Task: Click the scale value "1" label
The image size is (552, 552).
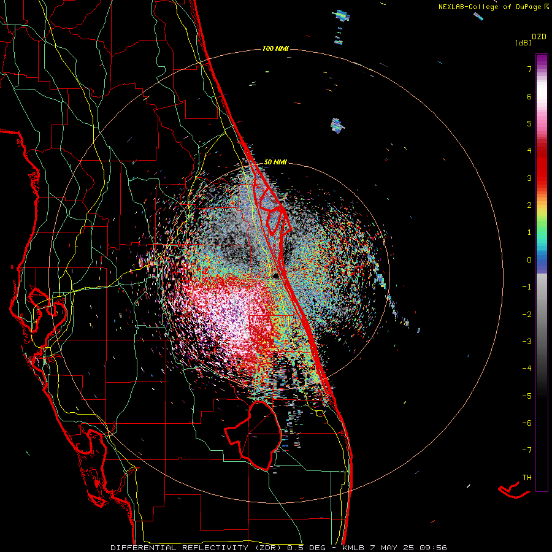Action: (529, 232)
